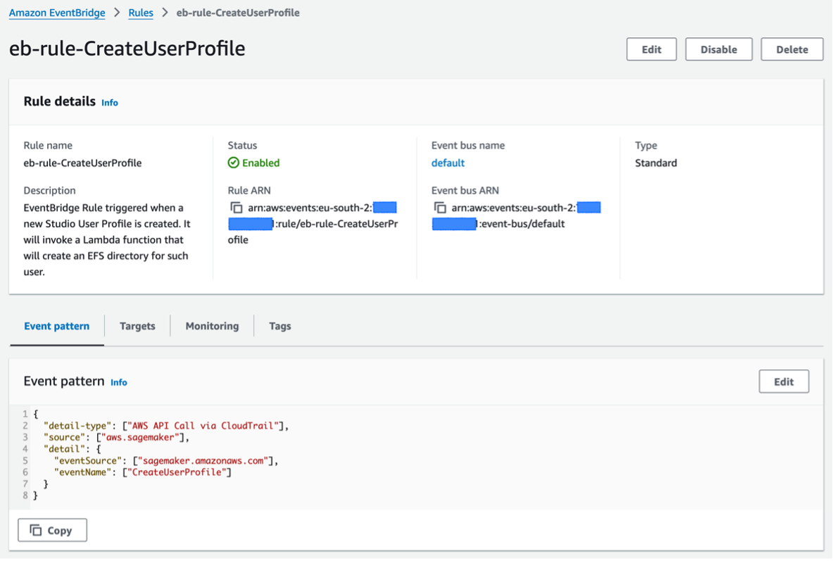This screenshot has height=561, width=834.
Task: Click the green Enabled status check icon
Action: 234,163
